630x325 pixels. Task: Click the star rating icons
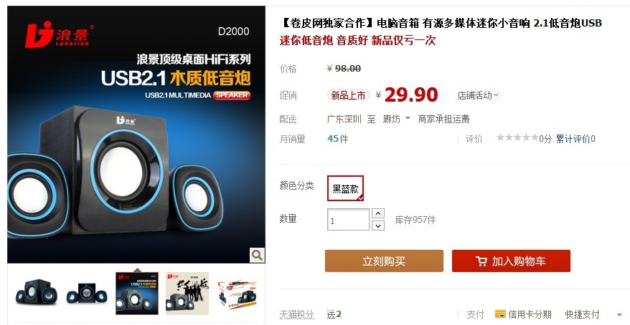517,138
